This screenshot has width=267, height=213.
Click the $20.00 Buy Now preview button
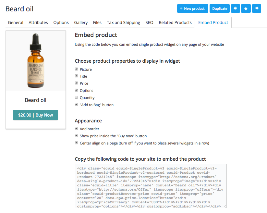point(35,115)
